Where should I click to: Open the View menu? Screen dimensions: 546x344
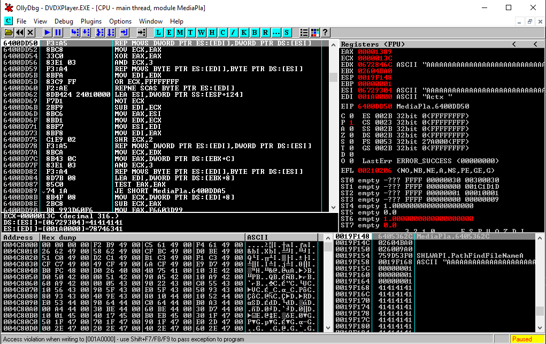pyautogui.click(x=40, y=21)
